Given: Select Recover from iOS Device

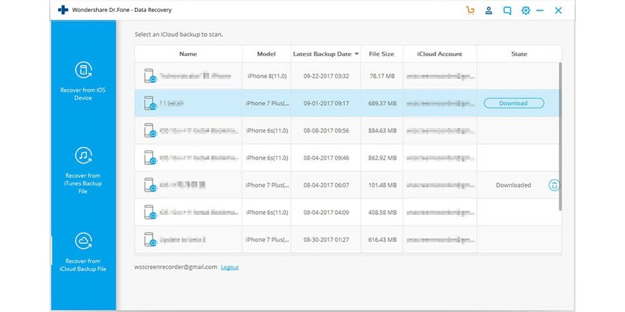Looking at the screenshot, I should tap(83, 81).
